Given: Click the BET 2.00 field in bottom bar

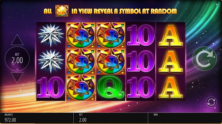Looking at the screenshot, I should coord(111,118).
